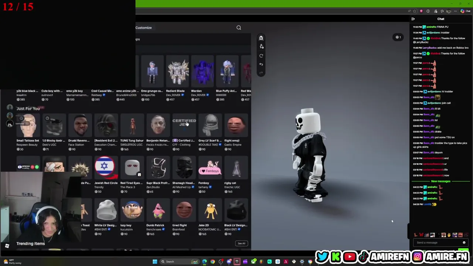Image resolution: width=473 pixels, height=266 pixels.
Task: Open the avatar search magnifier icon
Action: tap(239, 28)
